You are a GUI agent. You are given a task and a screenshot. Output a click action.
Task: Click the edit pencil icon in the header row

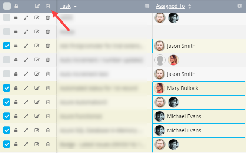(37, 6)
